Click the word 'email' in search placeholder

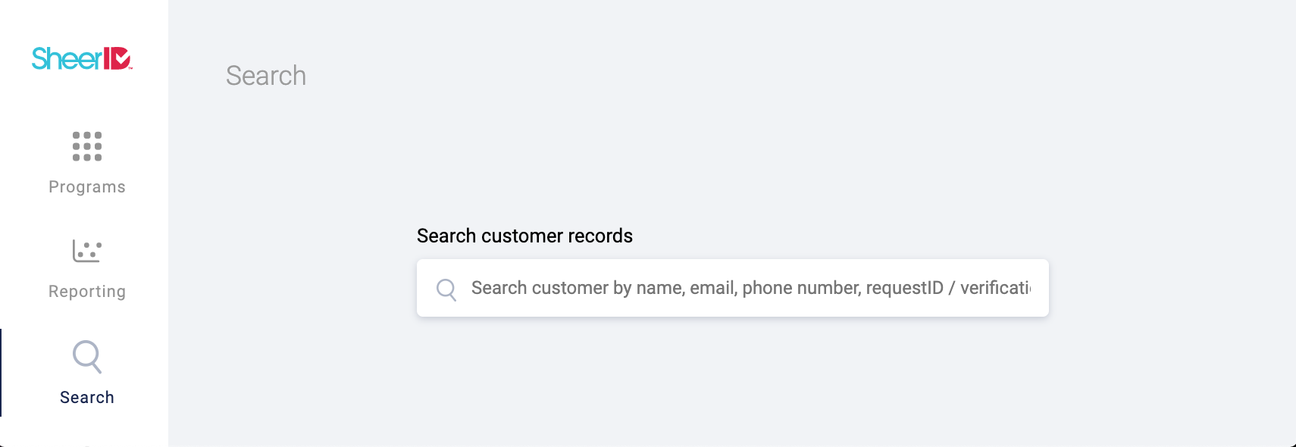coord(712,288)
